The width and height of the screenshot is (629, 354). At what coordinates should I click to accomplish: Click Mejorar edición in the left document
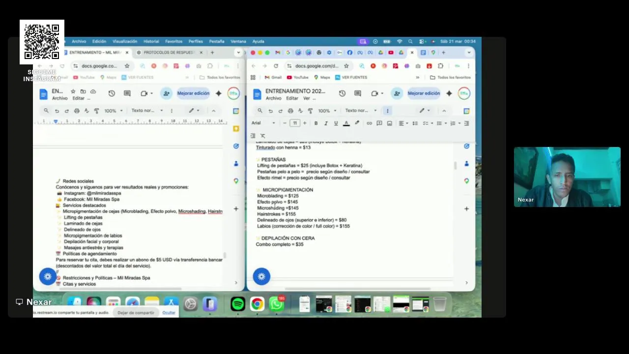coord(193,93)
